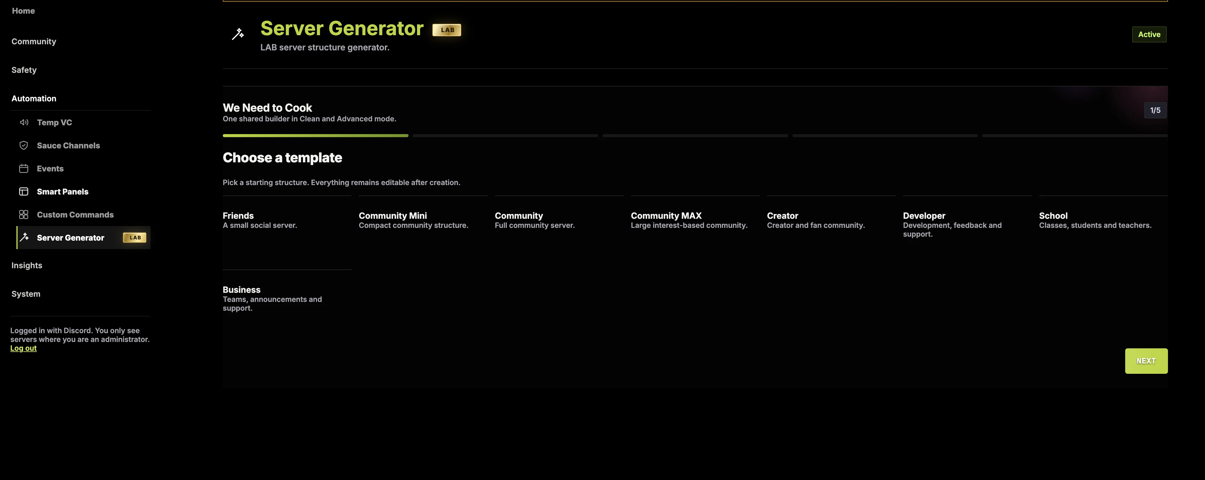The height and width of the screenshot is (480, 1205).
Task: Click the 'Server Generator' page heading
Action: point(342,29)
